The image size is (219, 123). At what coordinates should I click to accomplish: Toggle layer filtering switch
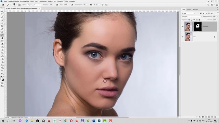(218, 13)
